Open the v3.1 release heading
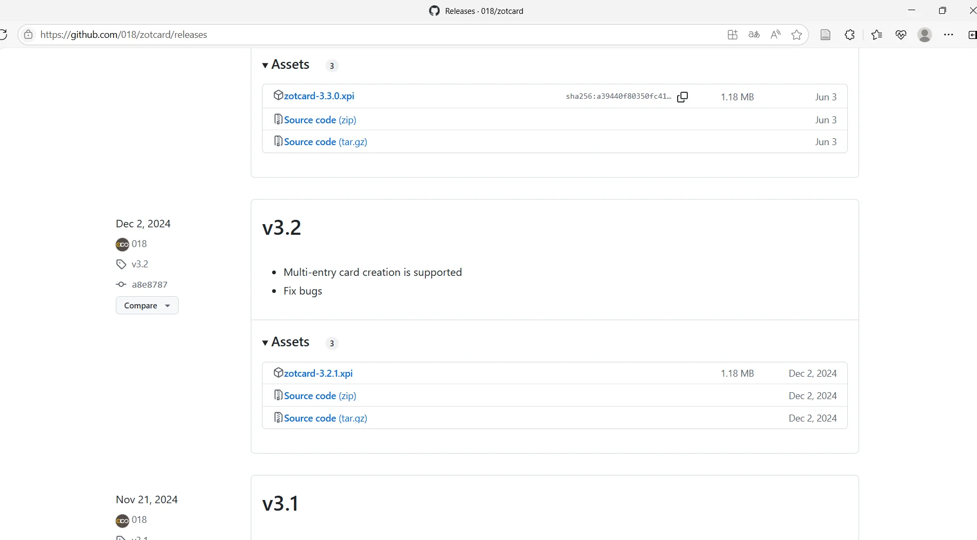977x540 pixels. [x=281, y=503]
